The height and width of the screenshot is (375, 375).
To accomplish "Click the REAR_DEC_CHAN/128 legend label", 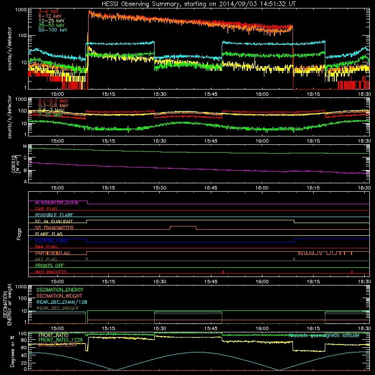I will pos(62,302).
